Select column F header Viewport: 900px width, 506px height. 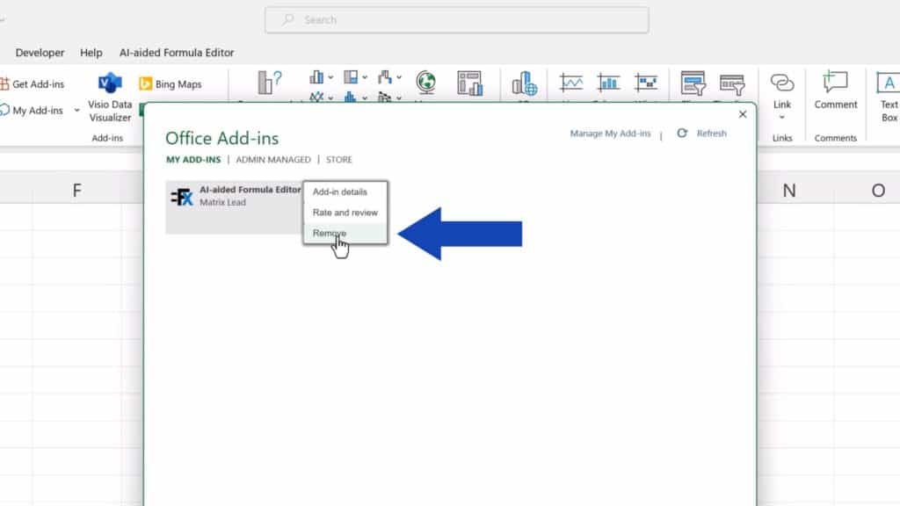pyautogui.click(x=77, y=191)
